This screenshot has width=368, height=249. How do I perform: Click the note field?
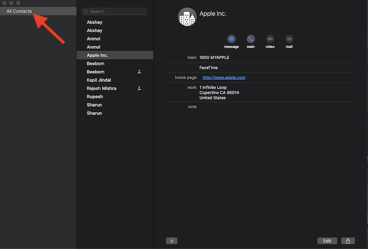260,107
